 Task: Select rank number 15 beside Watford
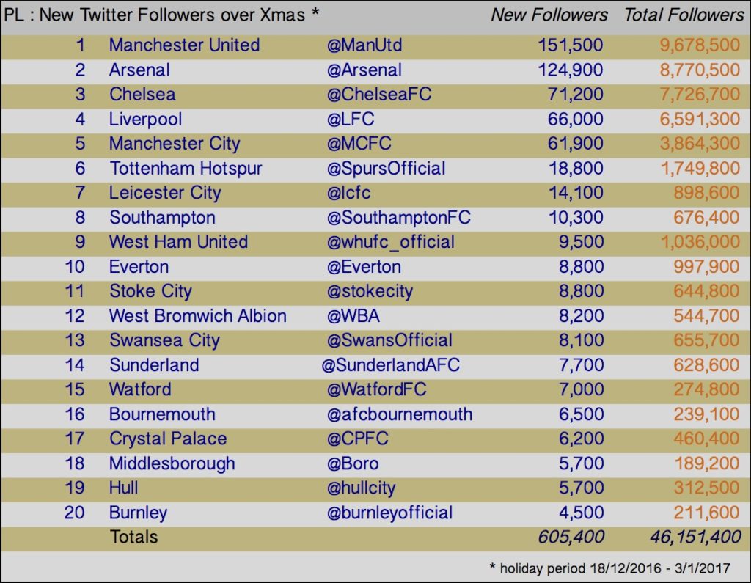pos(75,389)
